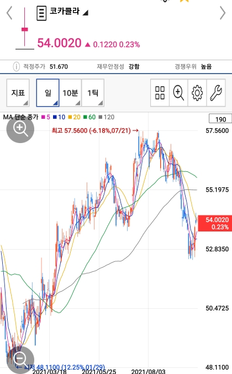Tap the info icon next to 적정주가
Image resolution: width=232 pixels, height=374 pixels.
point(16,66)
